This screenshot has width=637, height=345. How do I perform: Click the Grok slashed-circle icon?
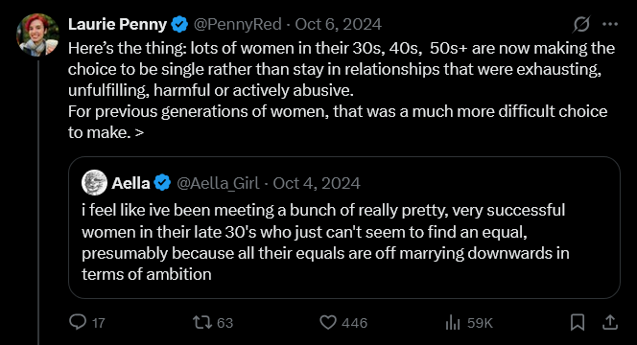[581, 24]
